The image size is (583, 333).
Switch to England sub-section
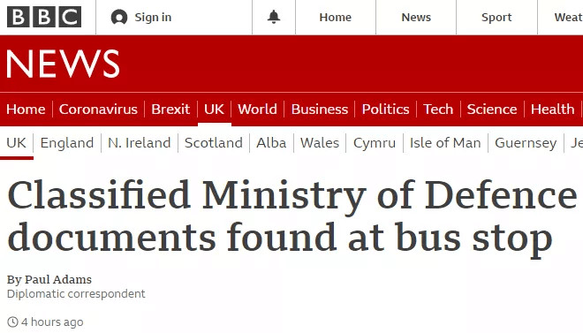(67, 143)
